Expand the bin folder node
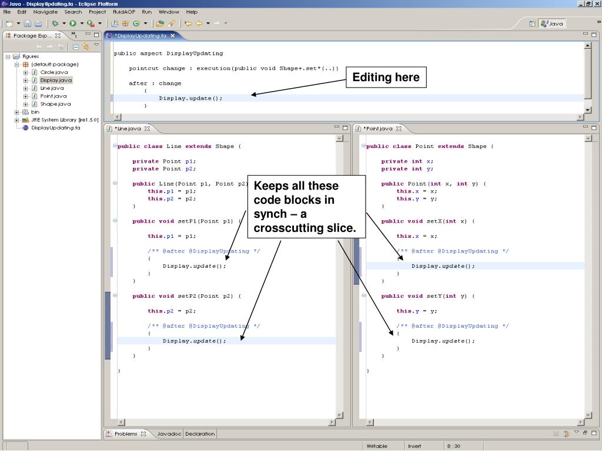This screenshot has height=451, width=602. [17, 112]
